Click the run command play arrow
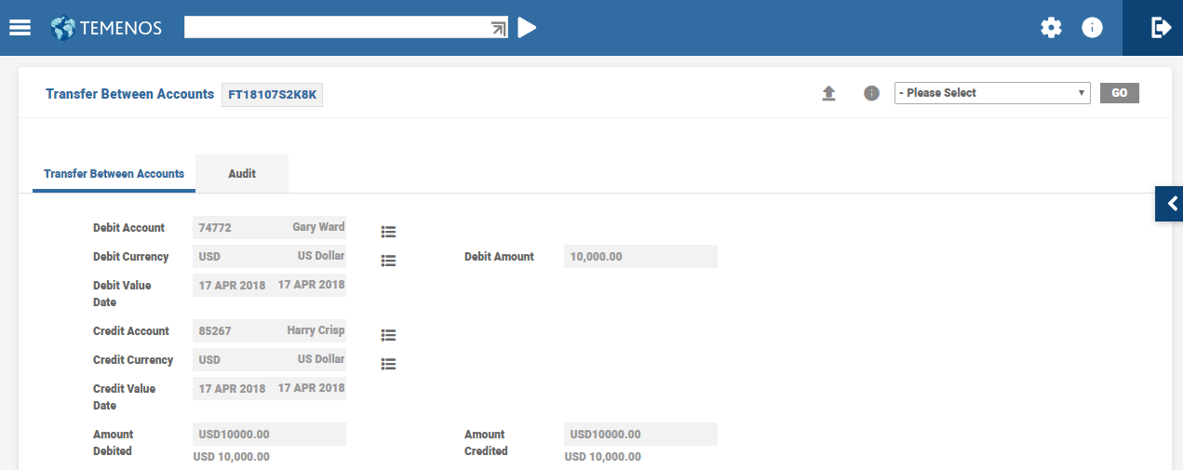The height and width of the screenshot is (470, 1183). point(527,28)
